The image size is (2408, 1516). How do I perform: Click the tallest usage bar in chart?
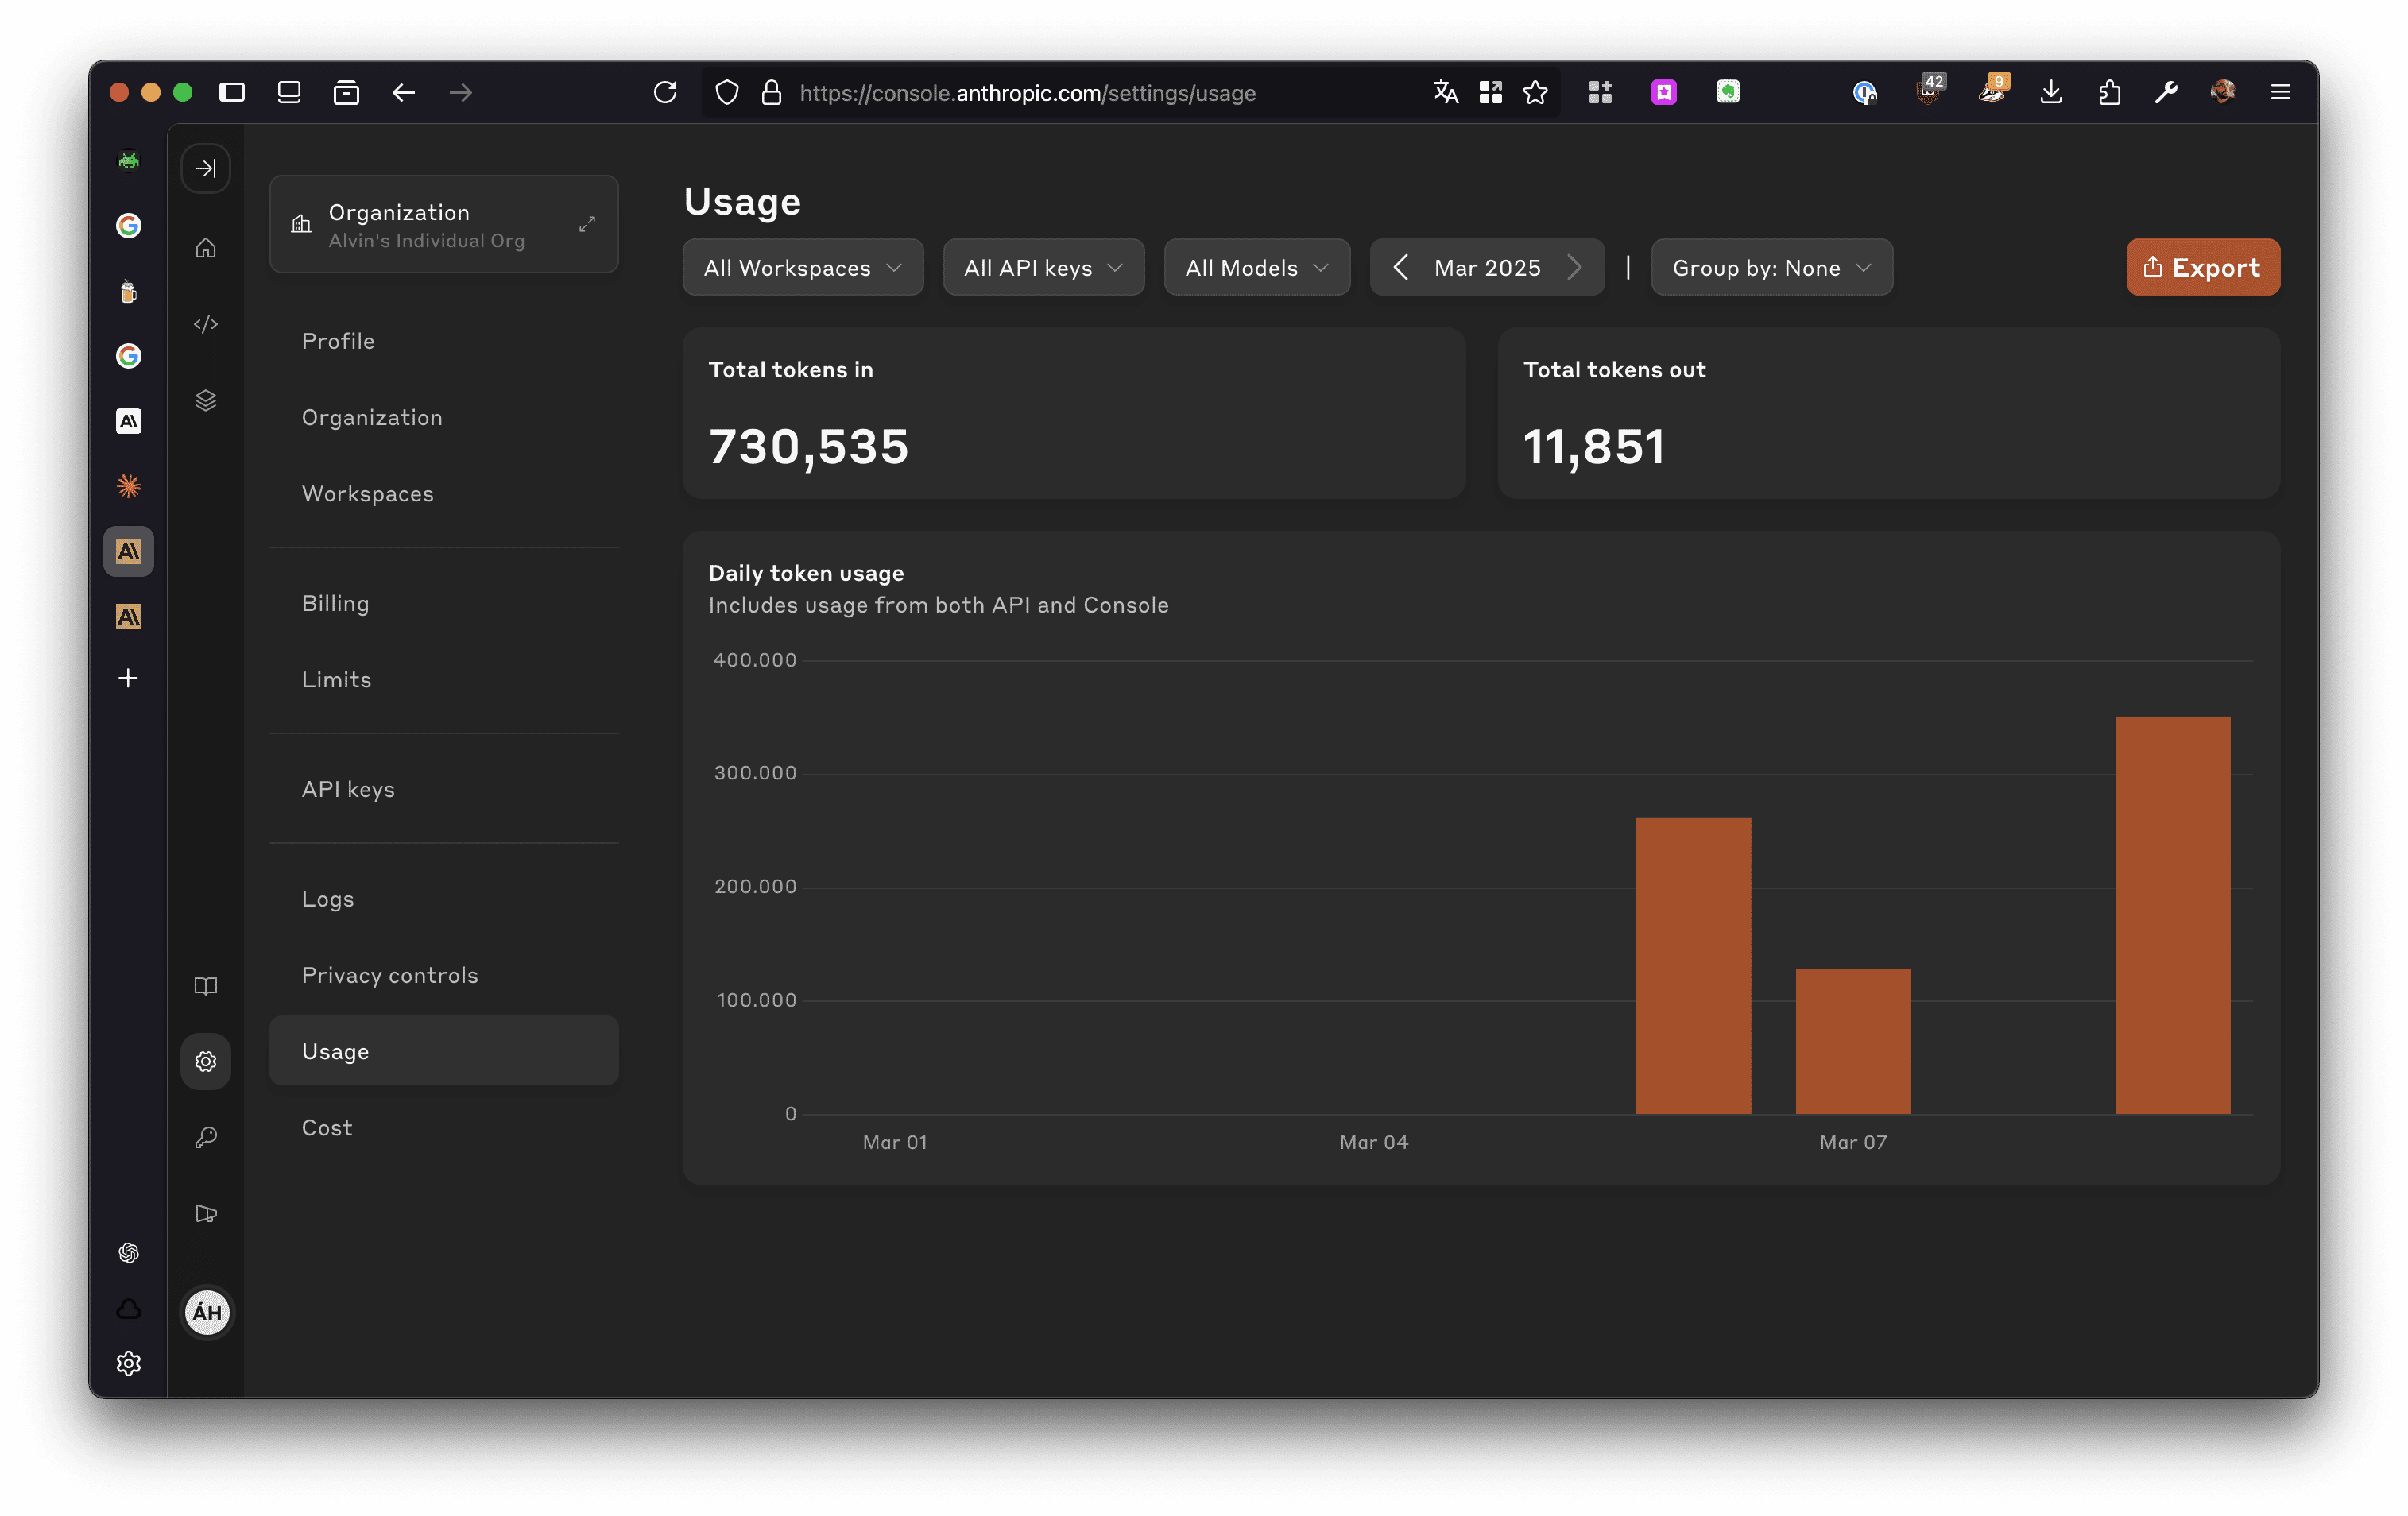coord(2172,914)
